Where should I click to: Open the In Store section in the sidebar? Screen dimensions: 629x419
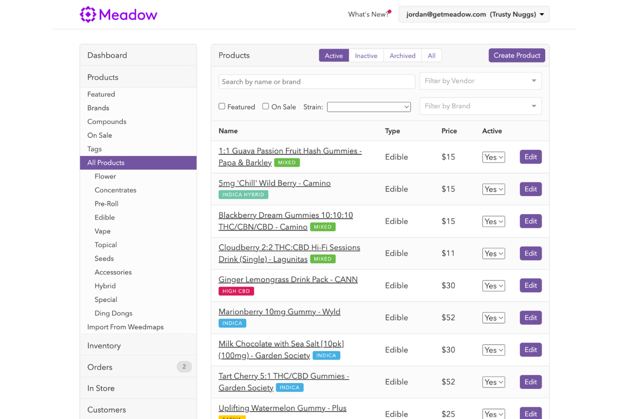tap(138, 388)
